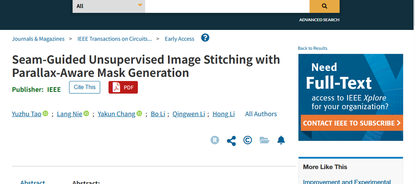Click the Cite This button
Screen dimensions: 415x184
[x=84, y=87]
